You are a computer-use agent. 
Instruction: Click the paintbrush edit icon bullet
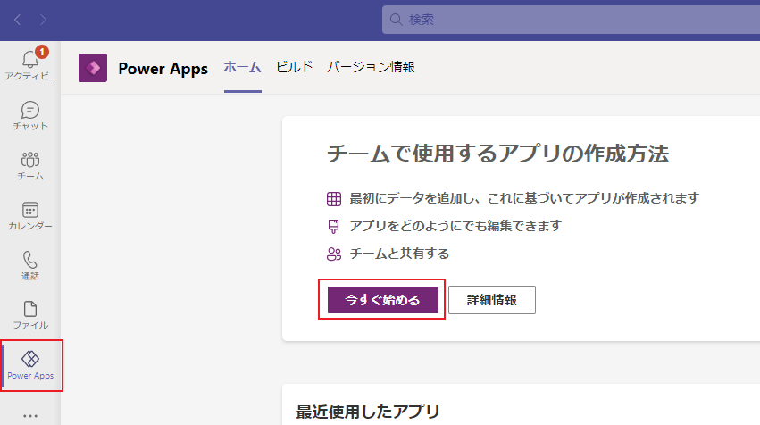[333, 226]
